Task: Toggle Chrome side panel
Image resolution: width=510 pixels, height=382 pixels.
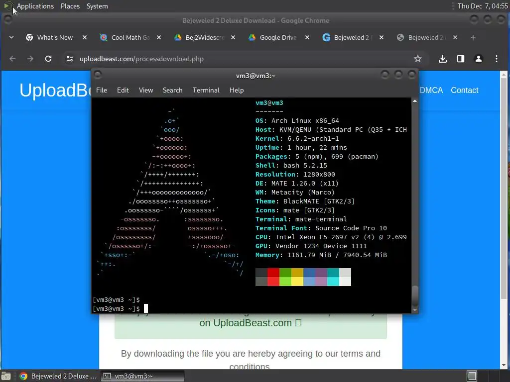Action: click(460, 59)
